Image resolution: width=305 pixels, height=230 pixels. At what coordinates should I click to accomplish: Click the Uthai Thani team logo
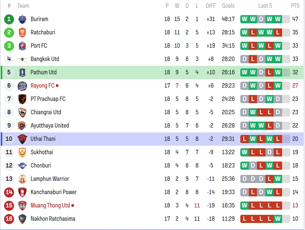point(22,139)
